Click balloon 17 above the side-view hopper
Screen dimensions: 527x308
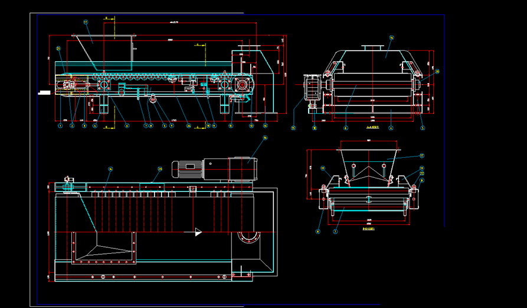tap(86, 22)
